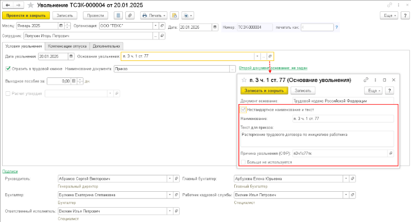Expand Руководитель dropdown arrow
The height and width of the screenshot is (222, 411).
170,178
